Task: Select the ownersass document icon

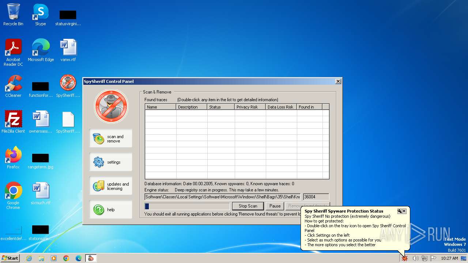Action: pyautogui.click(x=41, y=122)
